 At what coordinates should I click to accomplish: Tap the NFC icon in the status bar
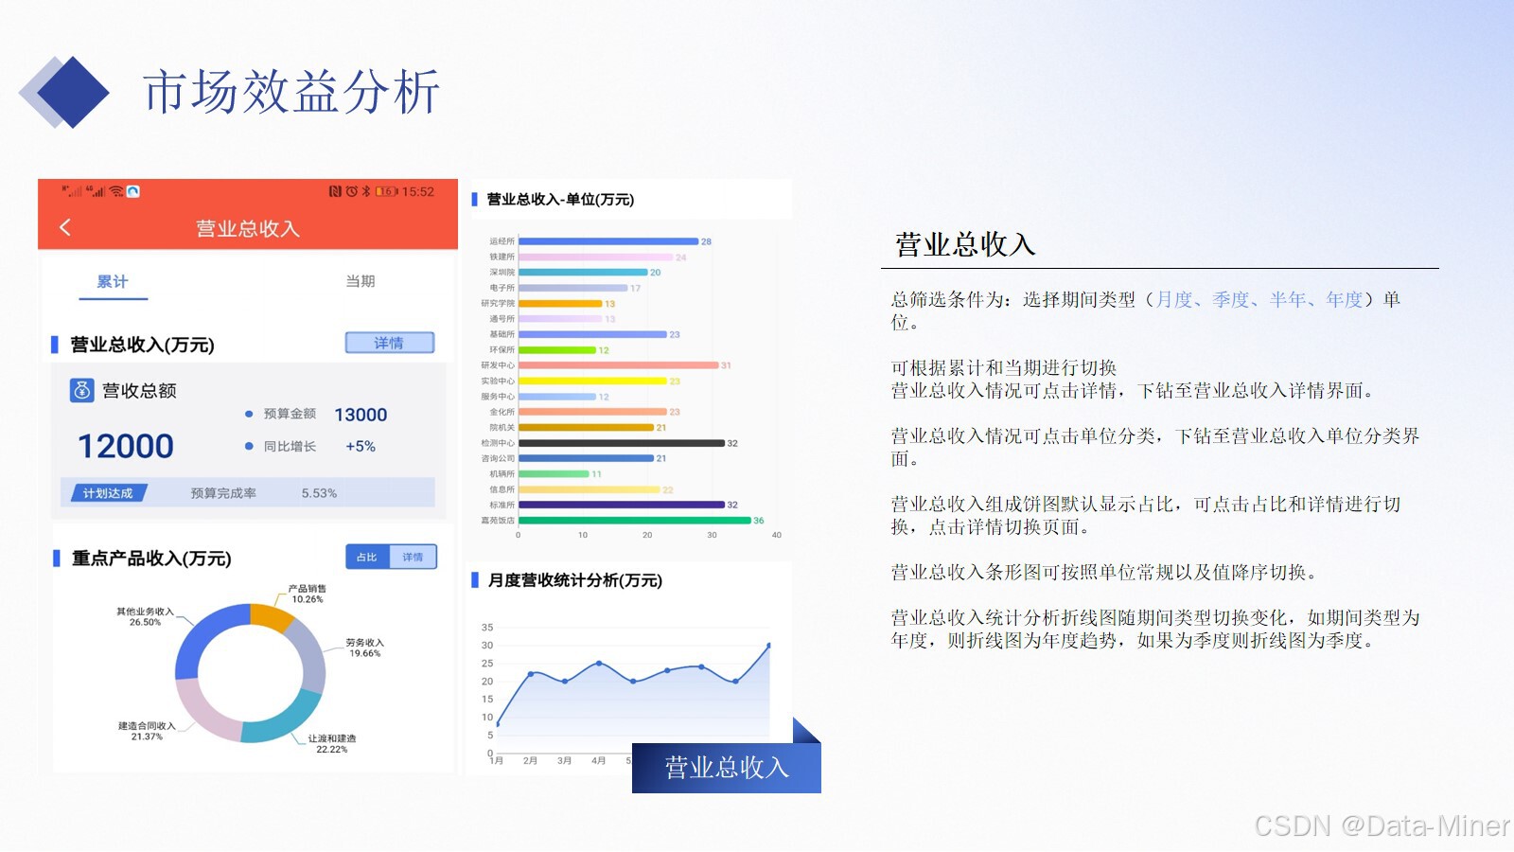point(335,191)
